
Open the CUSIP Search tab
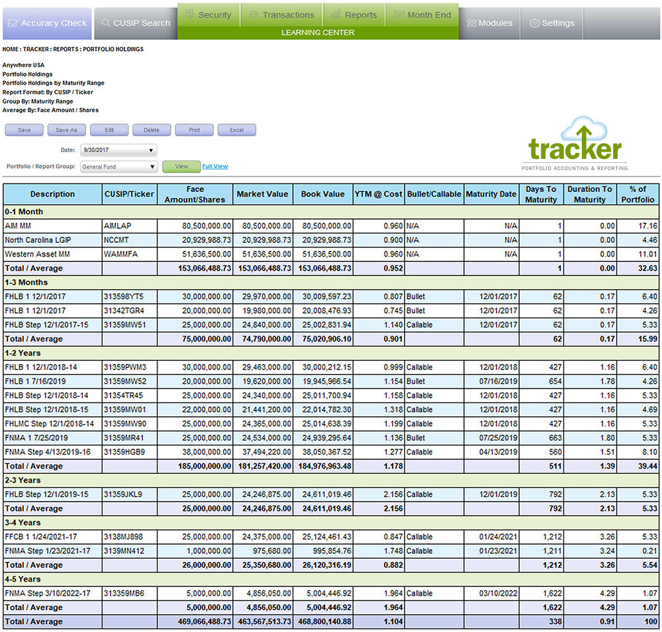click(135, 23)
